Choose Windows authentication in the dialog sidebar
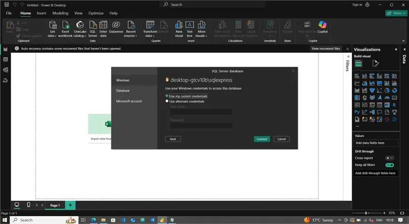This screenshot has height=224, width=409. tap(134, 80)
